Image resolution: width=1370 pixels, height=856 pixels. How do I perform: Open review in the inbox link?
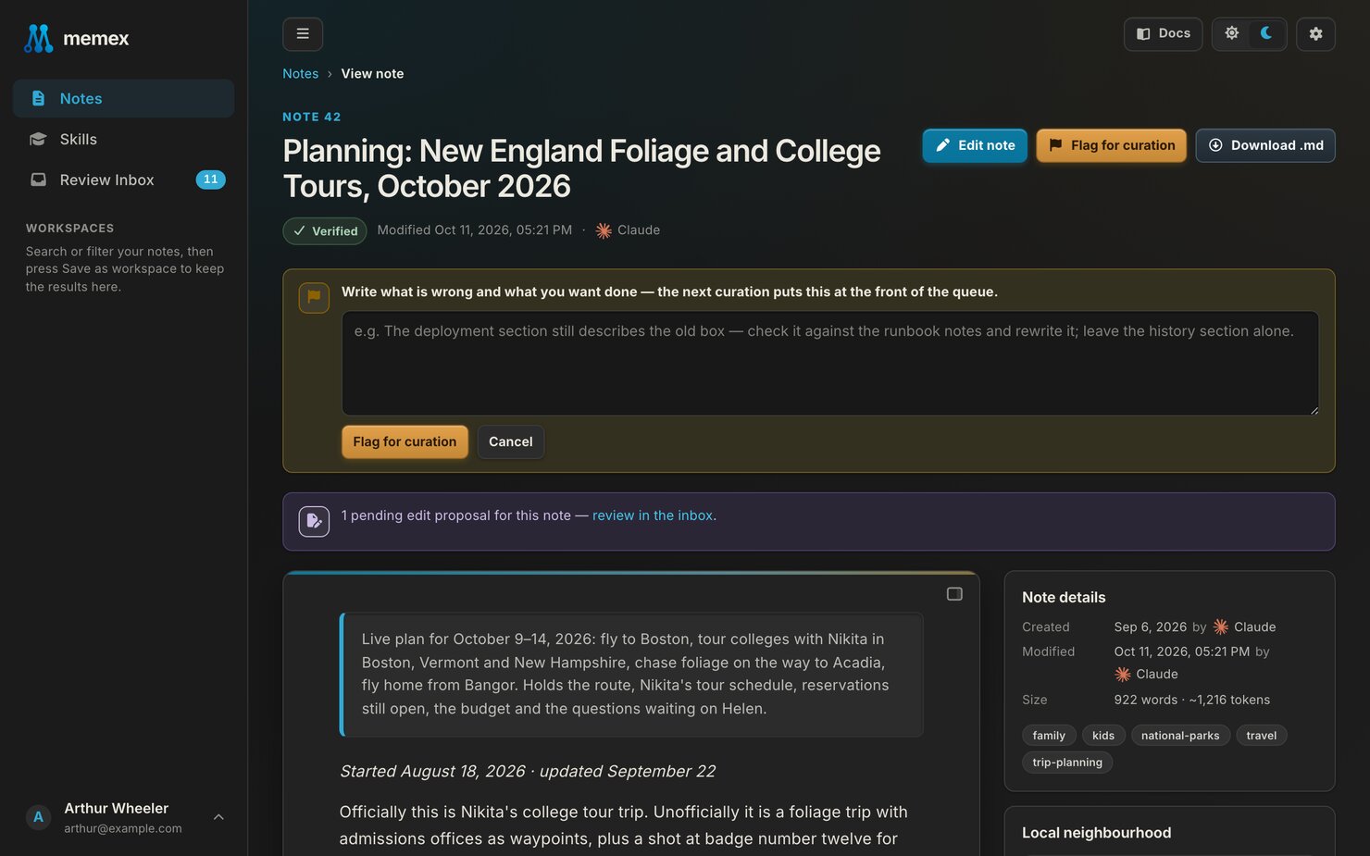(x=653, y=515)
